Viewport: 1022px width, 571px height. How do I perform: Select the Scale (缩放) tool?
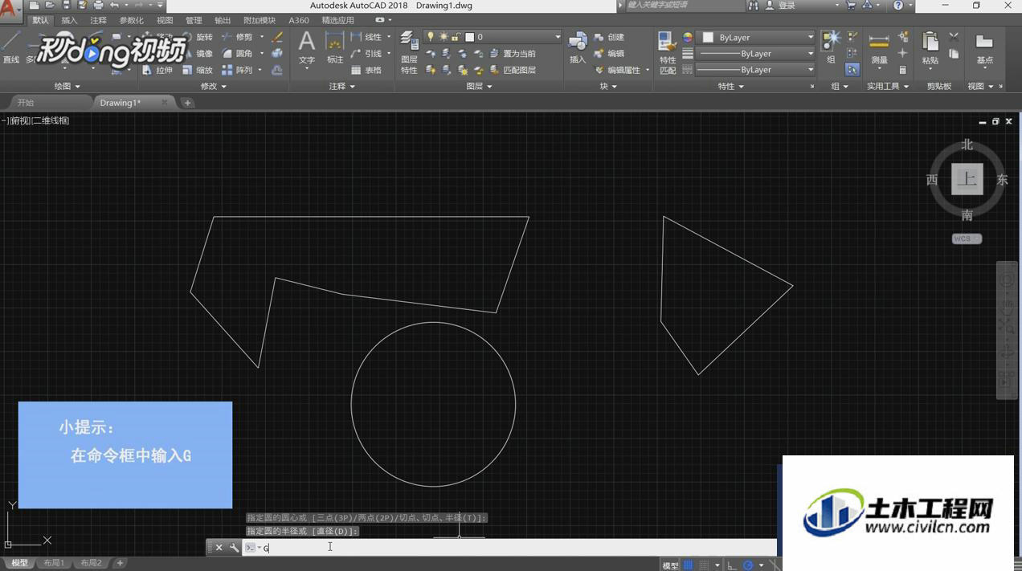pyautogui.click(x=198, y=70)
